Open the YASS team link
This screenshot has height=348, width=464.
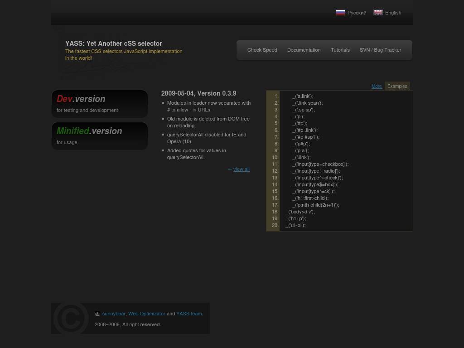[x=188, y=314]
